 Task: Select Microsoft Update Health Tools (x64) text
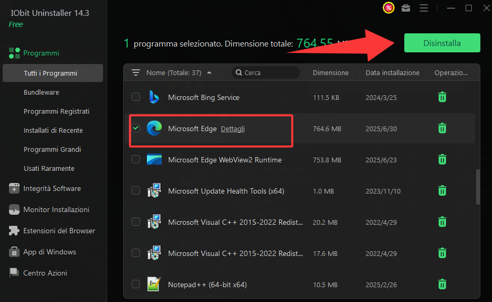[x=226, y=191]
